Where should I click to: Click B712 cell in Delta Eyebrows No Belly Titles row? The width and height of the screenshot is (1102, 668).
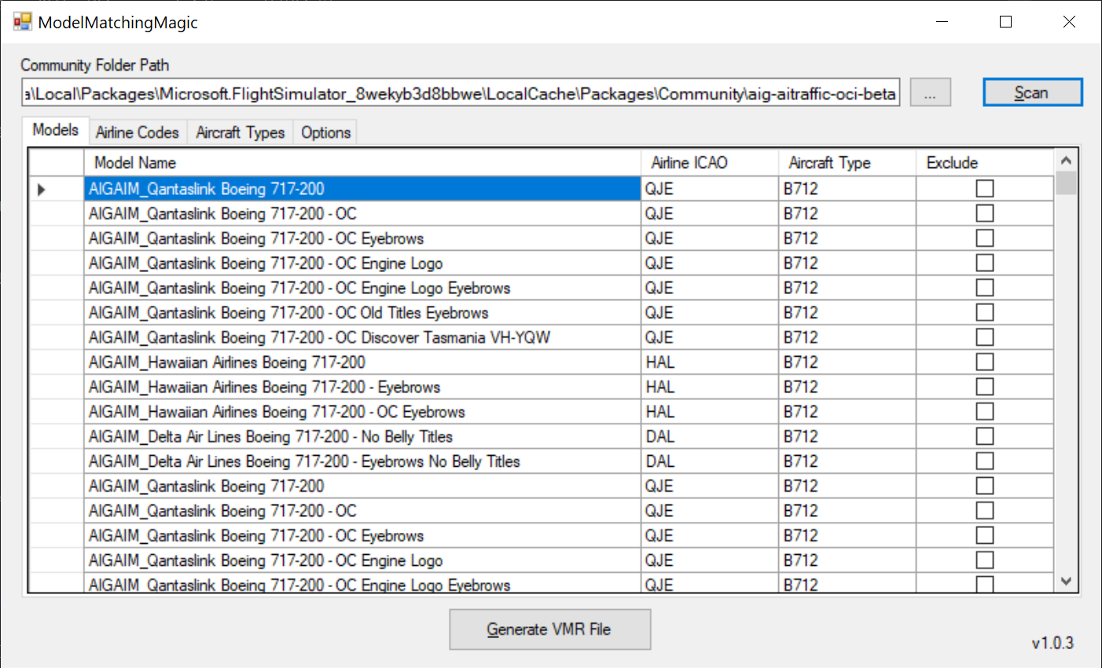click(x=847, y=461)
